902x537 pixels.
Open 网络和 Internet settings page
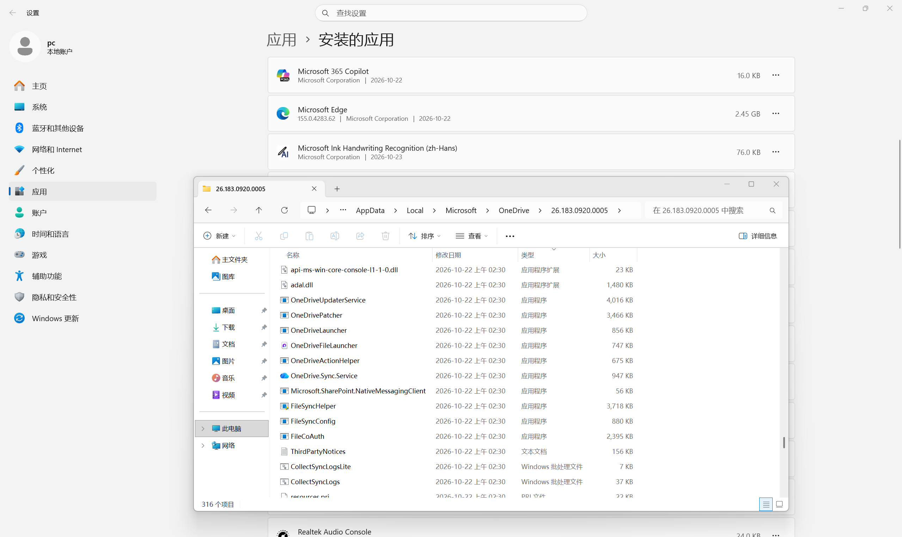[x=82, y=149]
